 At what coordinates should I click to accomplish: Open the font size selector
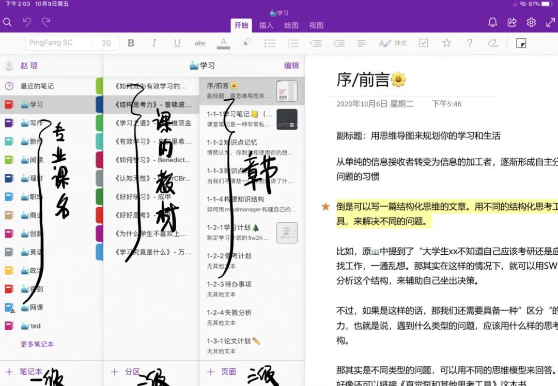[x=106, y=42]
